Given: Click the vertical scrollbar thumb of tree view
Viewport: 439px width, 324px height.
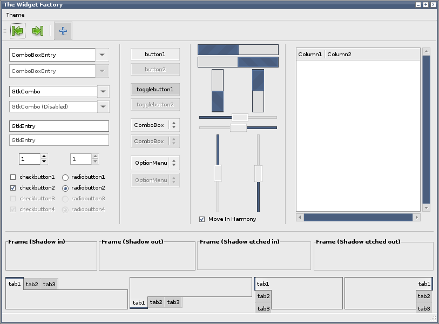Looking at the screenshot, I should click(426, 130).
